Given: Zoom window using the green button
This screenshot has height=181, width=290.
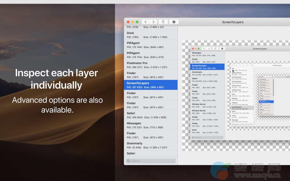Looking at the screenshot, I should click(x=137, y=22).
